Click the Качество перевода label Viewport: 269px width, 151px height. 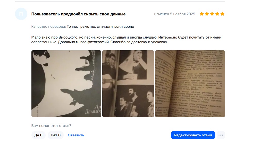click(48, 26)
